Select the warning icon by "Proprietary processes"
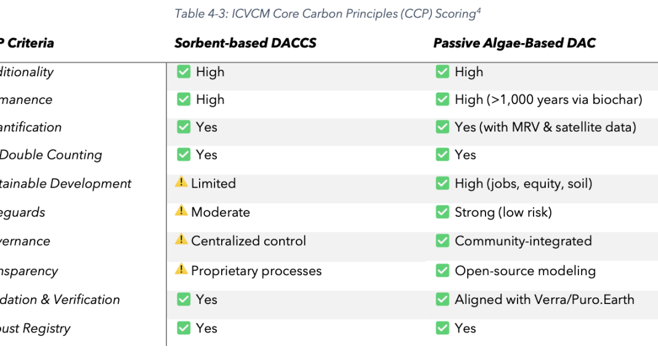658x357 pixels. [x=181, y=269]
